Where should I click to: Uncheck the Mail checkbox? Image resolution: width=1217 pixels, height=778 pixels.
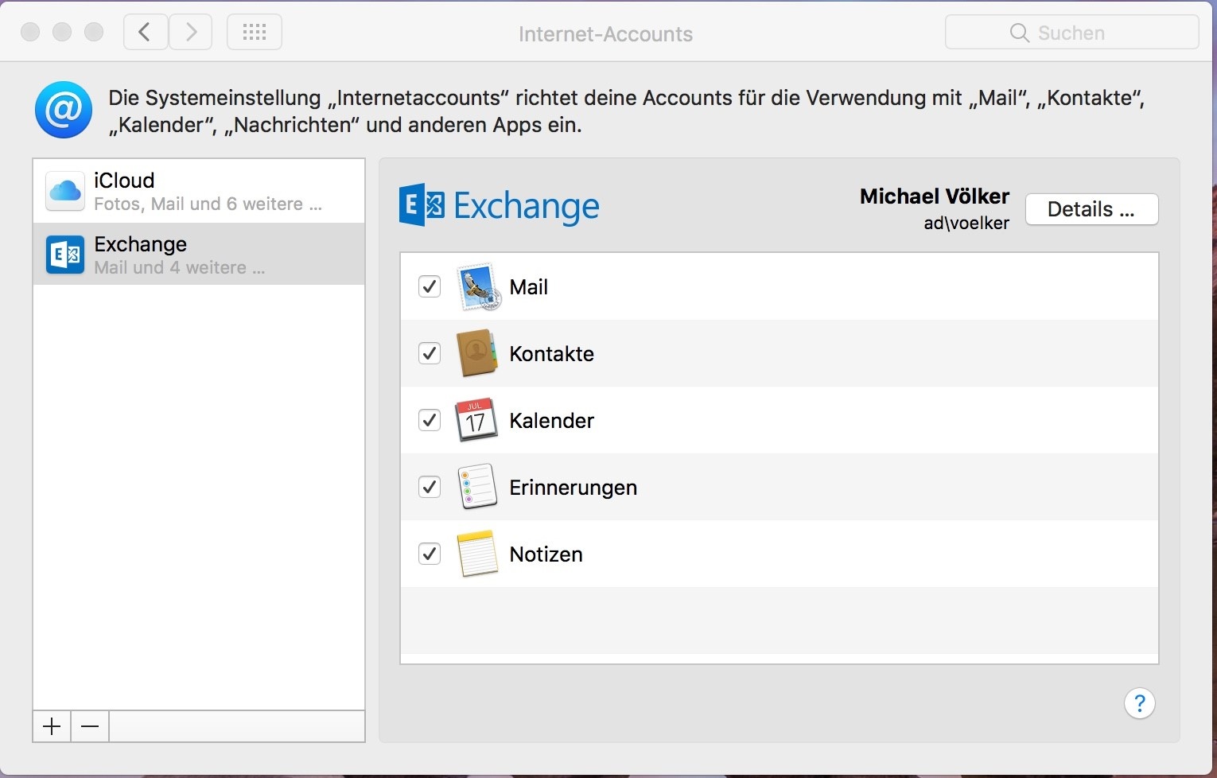(430, 286)
